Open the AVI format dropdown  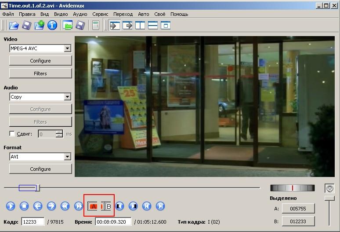[68, 156]
